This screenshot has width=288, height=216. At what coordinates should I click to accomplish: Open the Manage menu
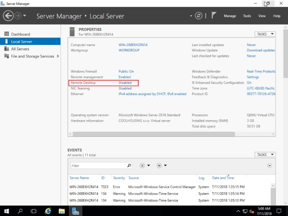[x=230, y=16]
